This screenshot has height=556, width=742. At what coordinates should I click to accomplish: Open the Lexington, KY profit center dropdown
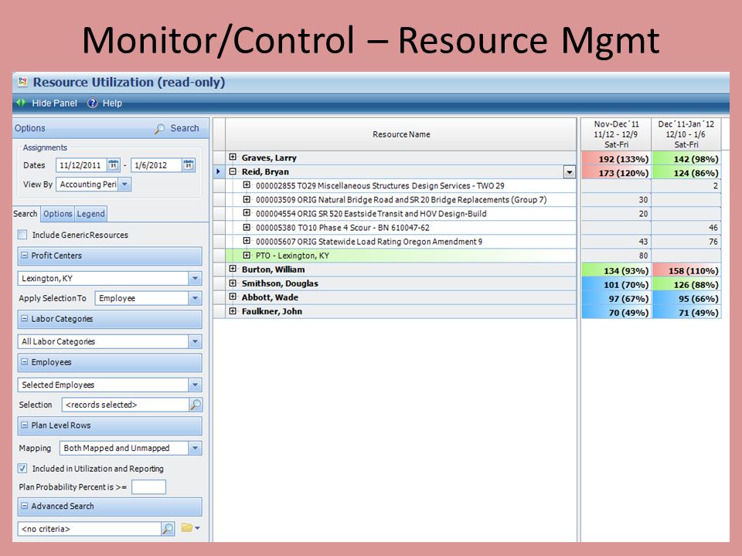195,279
